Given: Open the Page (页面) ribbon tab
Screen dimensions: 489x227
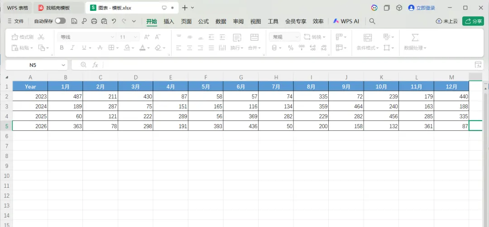Looking at the screenshot, I should [x=186, y=21].
